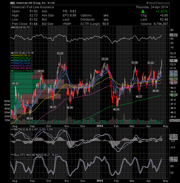180x183 pixels.
Task: Click the StockCharts.com watermark link
Action: click(158, 3)
